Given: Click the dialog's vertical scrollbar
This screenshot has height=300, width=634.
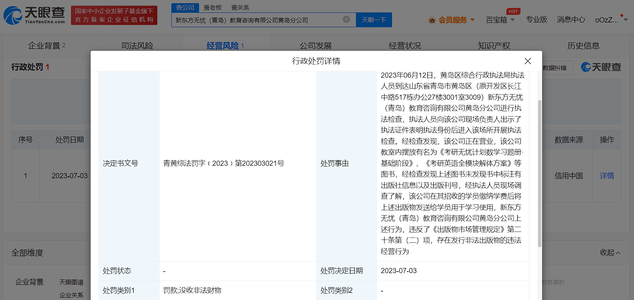Looking at the screenshot, I should tap(540, 173).
